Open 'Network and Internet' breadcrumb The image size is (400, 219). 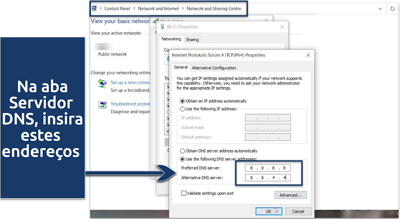[x=158, y=8]
